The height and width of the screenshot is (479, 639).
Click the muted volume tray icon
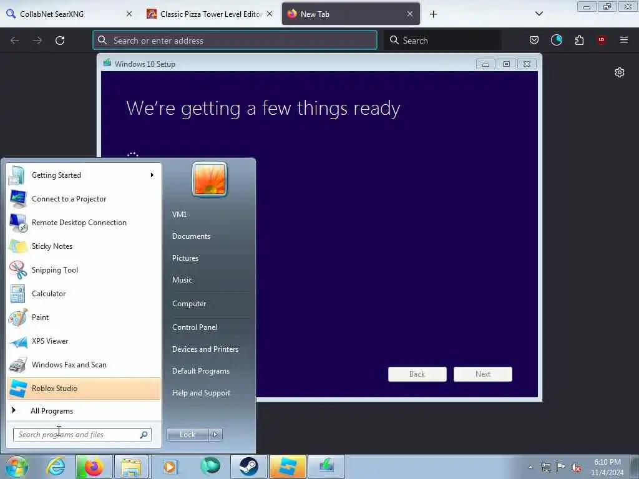pos(576,468)
